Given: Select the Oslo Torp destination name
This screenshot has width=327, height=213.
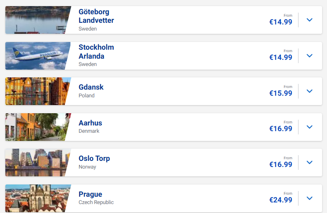Looking at the screenshot, I should coord(94,158).
